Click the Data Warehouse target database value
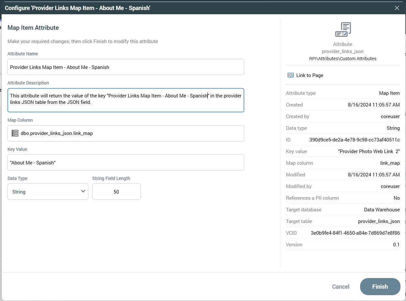 tap(381, 210)
